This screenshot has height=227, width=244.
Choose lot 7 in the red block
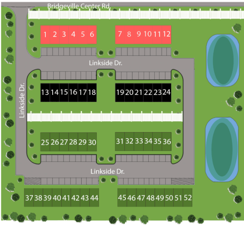click(120, 34)
